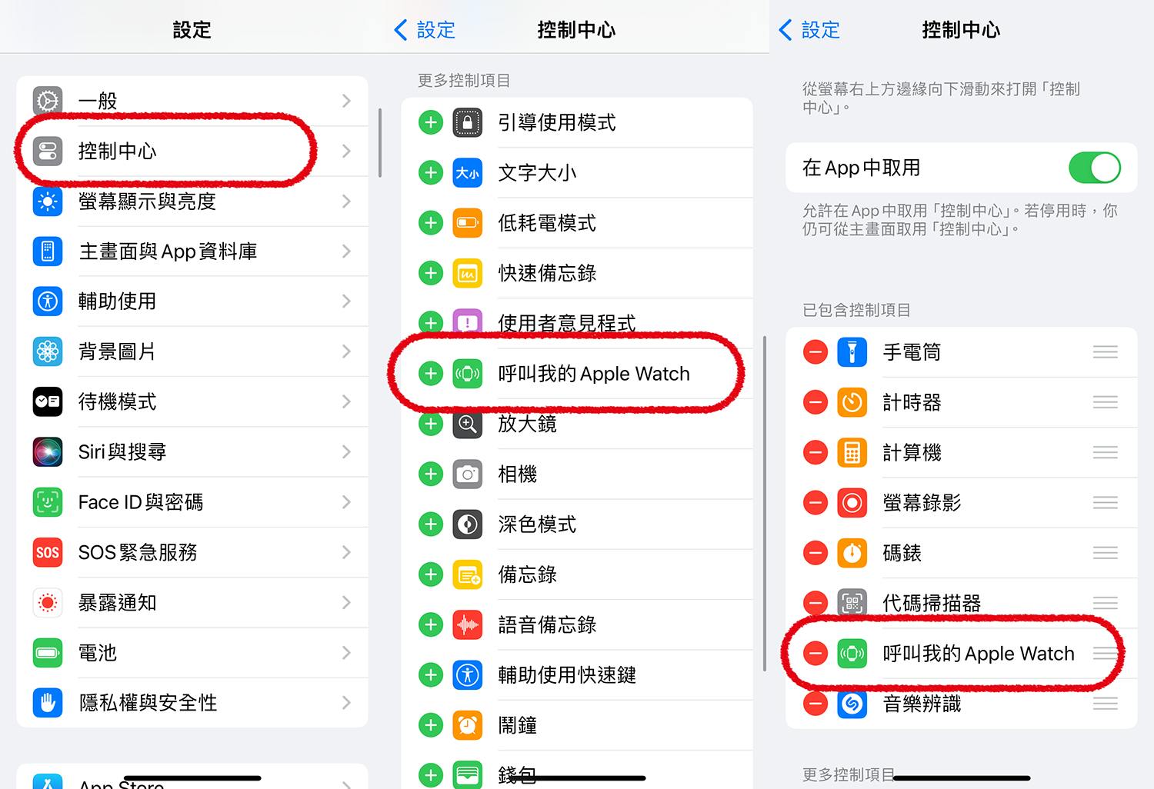Add 低耗電模式 to control center
1154x789 pixels.
tap(431, 223)
